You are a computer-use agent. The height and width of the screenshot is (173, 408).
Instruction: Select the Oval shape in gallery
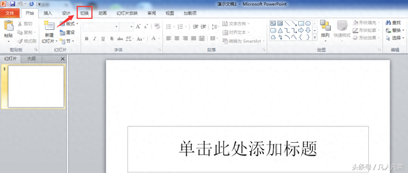pyautogui.click(x=308, y=23)
